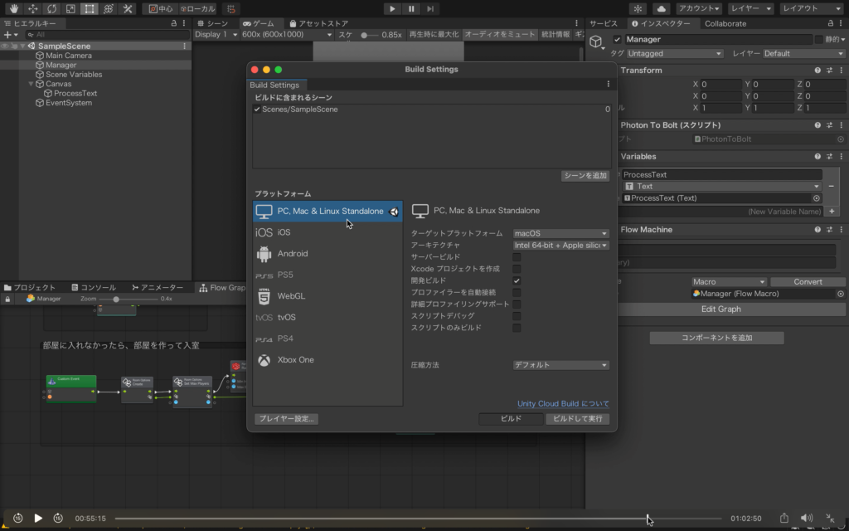Open the custom editor tools icon
This screenshot has width=849, height=531.
[x=128, y=8]
